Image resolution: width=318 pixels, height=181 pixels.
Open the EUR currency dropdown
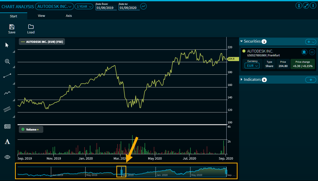tap(252, 66)
